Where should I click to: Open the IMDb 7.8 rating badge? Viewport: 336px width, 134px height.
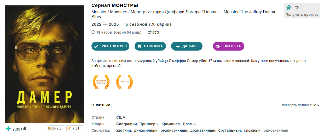[55, 128]
